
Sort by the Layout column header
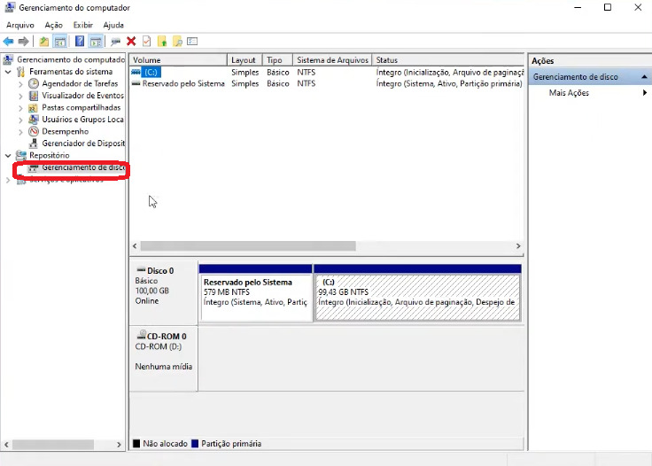[x=244, y=60]
